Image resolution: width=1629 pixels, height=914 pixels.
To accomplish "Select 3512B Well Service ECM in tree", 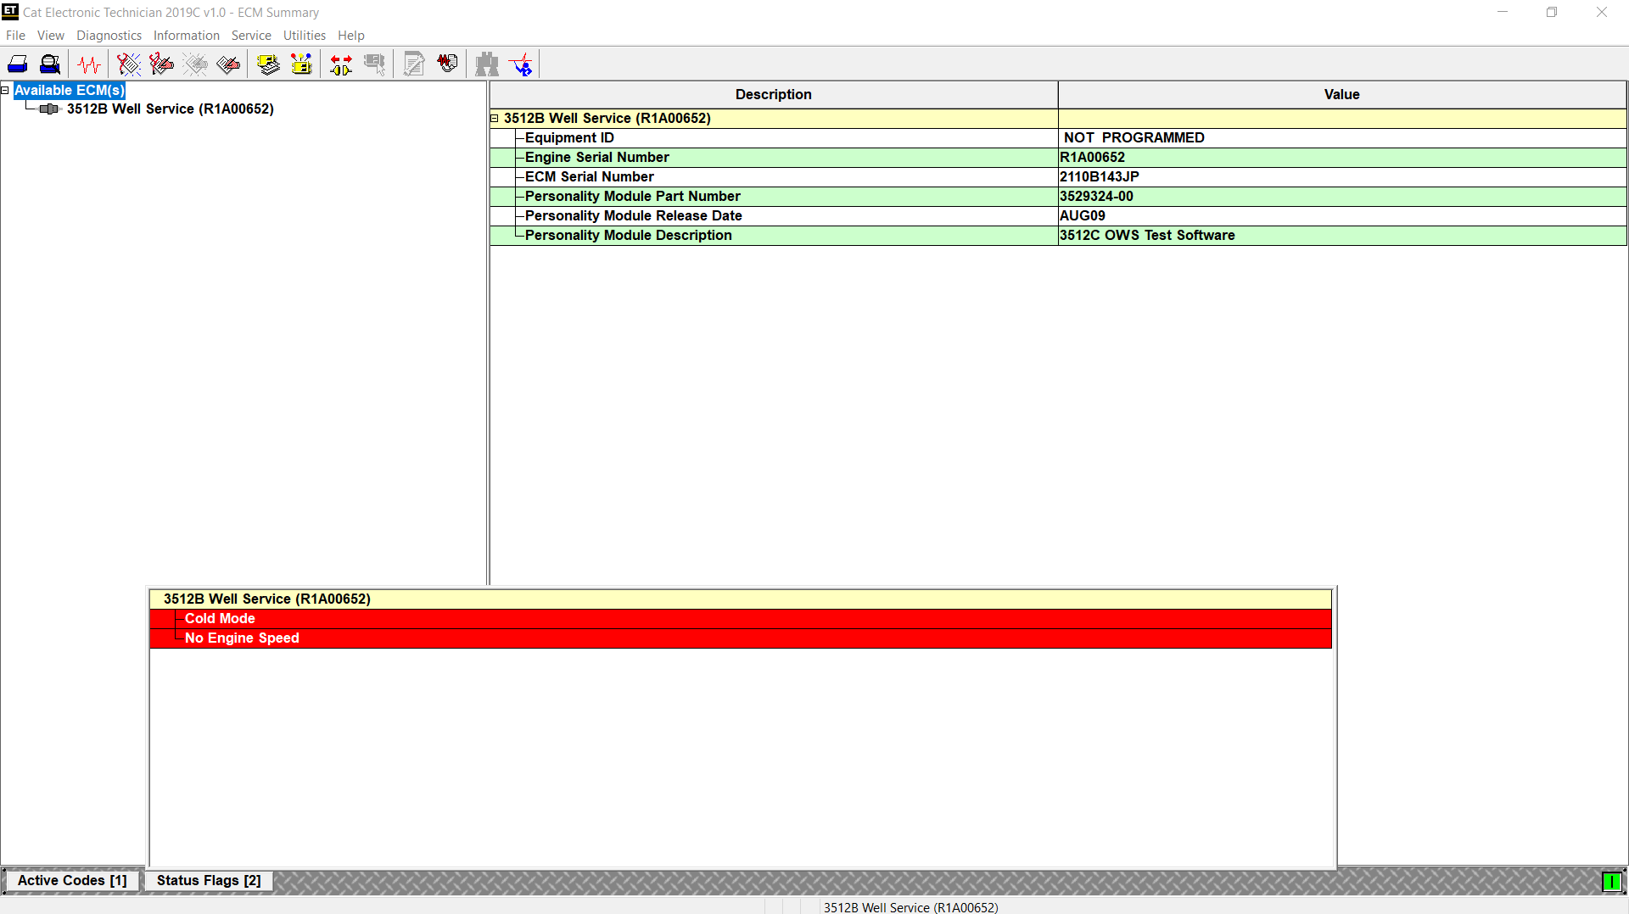I will (170, 109).
